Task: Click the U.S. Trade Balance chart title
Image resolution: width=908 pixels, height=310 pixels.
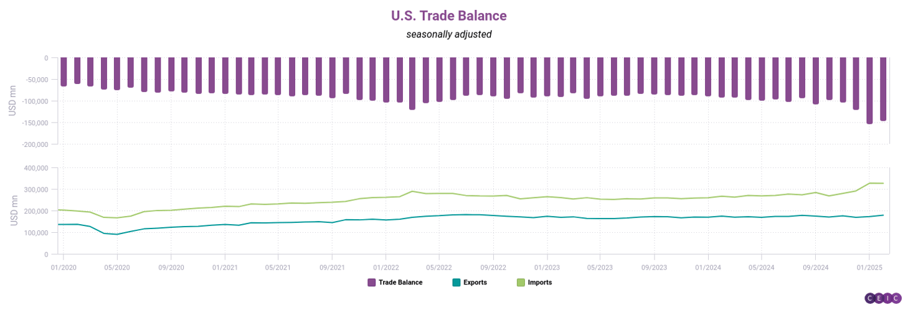Action: (448, 15)
